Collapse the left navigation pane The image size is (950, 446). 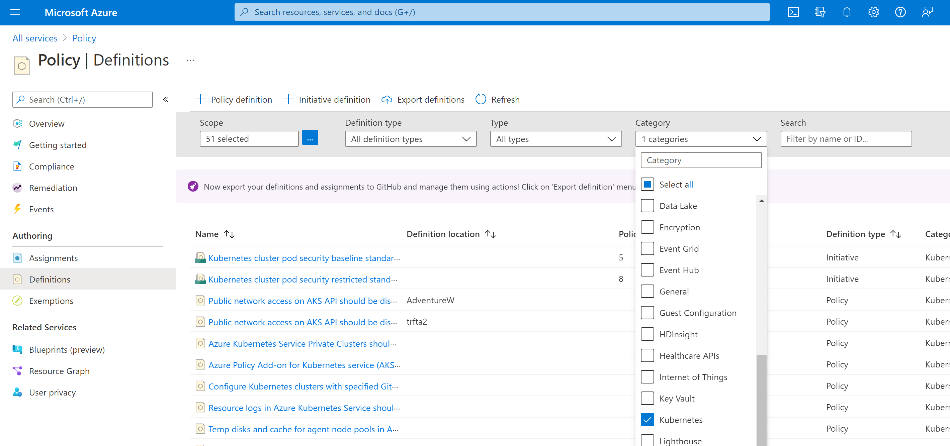point(166,100)
